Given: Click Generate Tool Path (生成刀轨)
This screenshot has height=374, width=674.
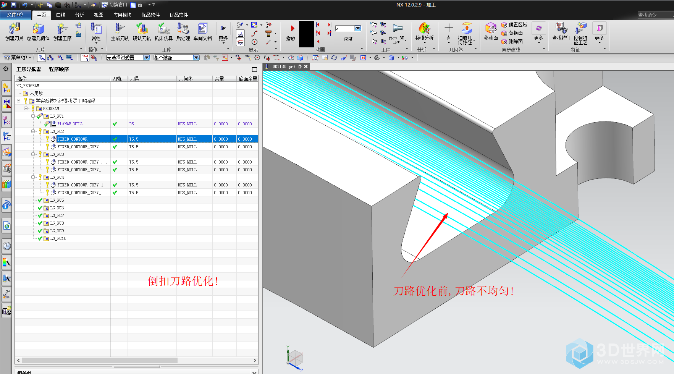Looking at the screenshot, I should click(120, 31).
